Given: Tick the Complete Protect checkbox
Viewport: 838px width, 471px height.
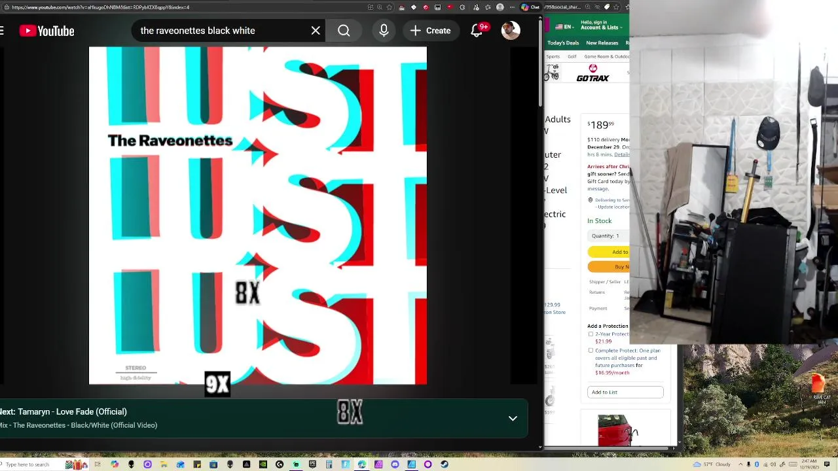Looking at the screenshot, I should pyautogui.click(x=591, y=351).
